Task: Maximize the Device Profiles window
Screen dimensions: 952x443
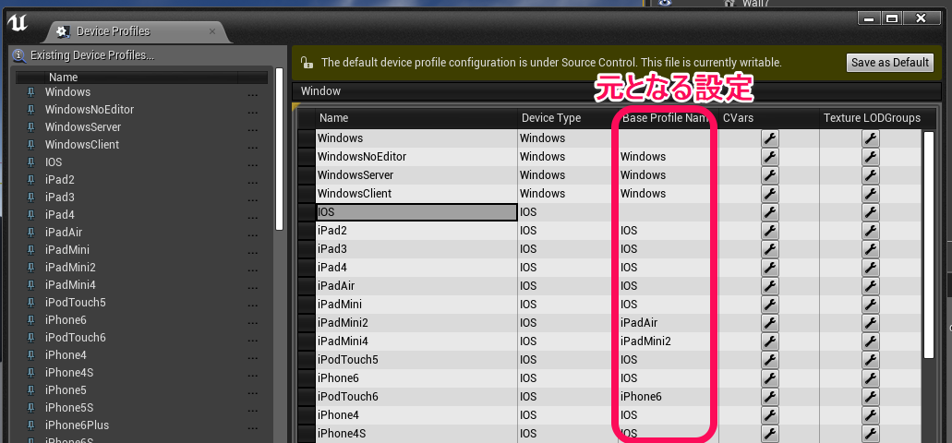Action: tap(892, 18)
